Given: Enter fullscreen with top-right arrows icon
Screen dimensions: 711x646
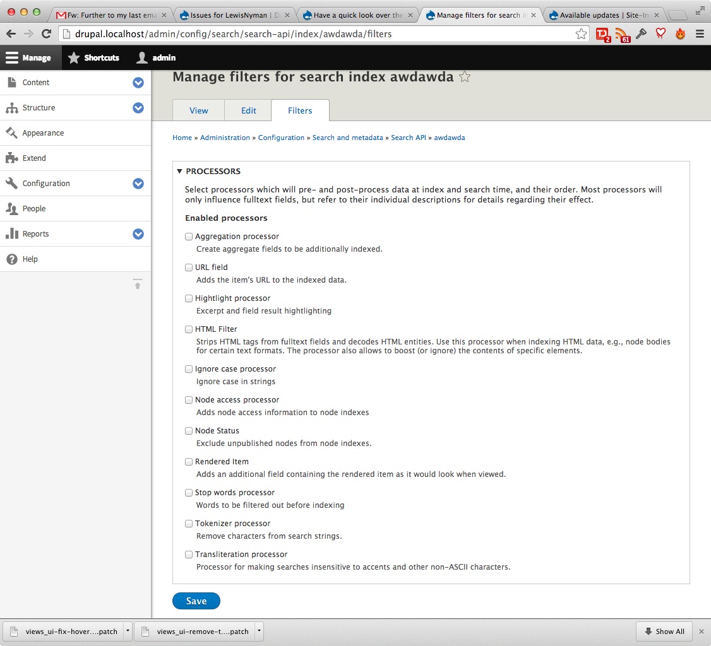Looking at the screenshot, I should pos(700,10).
